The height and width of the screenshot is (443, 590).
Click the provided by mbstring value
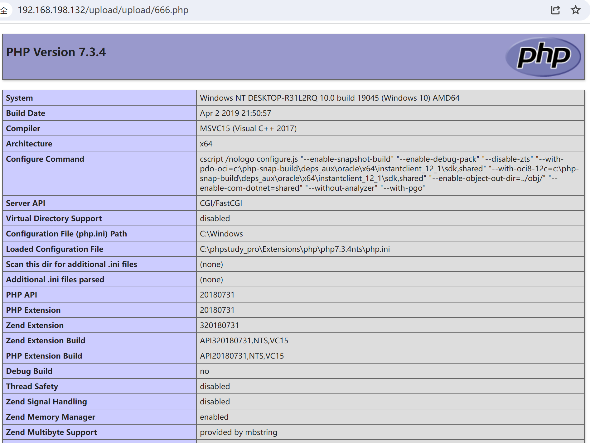point(239,432)
